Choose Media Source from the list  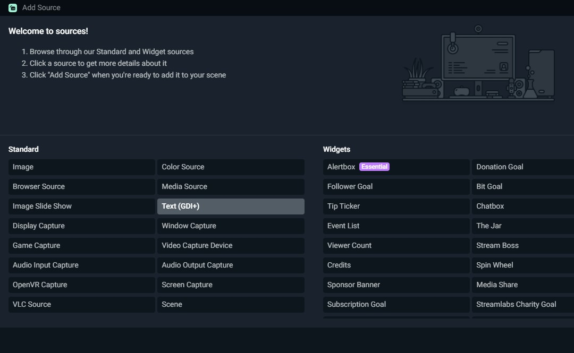[230, 186]
